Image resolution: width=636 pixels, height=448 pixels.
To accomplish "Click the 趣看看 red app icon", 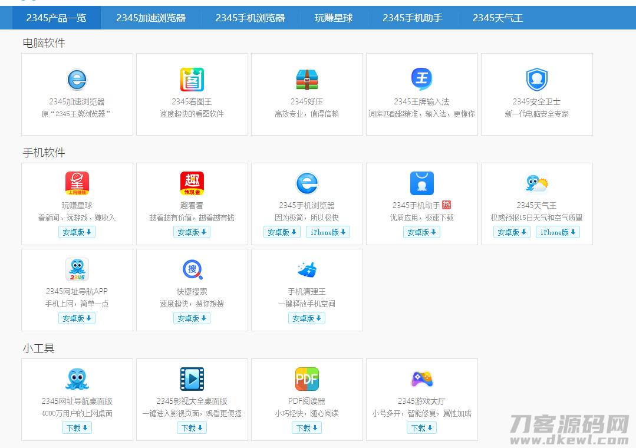I will [192, 183].
